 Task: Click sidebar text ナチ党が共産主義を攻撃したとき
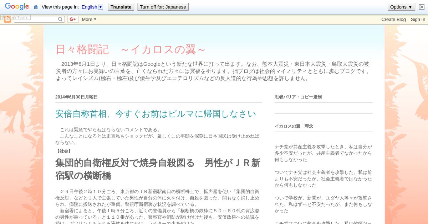click(x=323, y=153)
